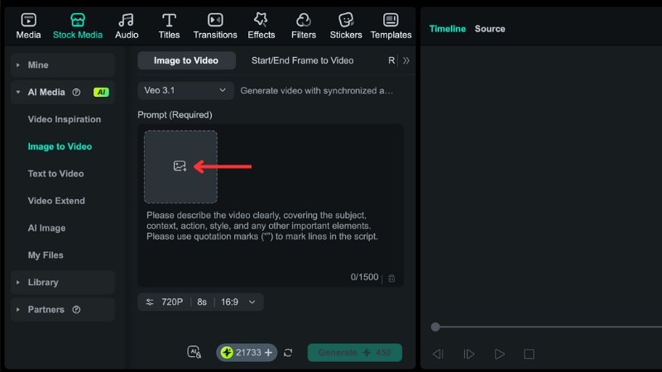The image size is (662, 372).
Task: Open AI Image in sidebar
Action: click(x=46, y=228)
